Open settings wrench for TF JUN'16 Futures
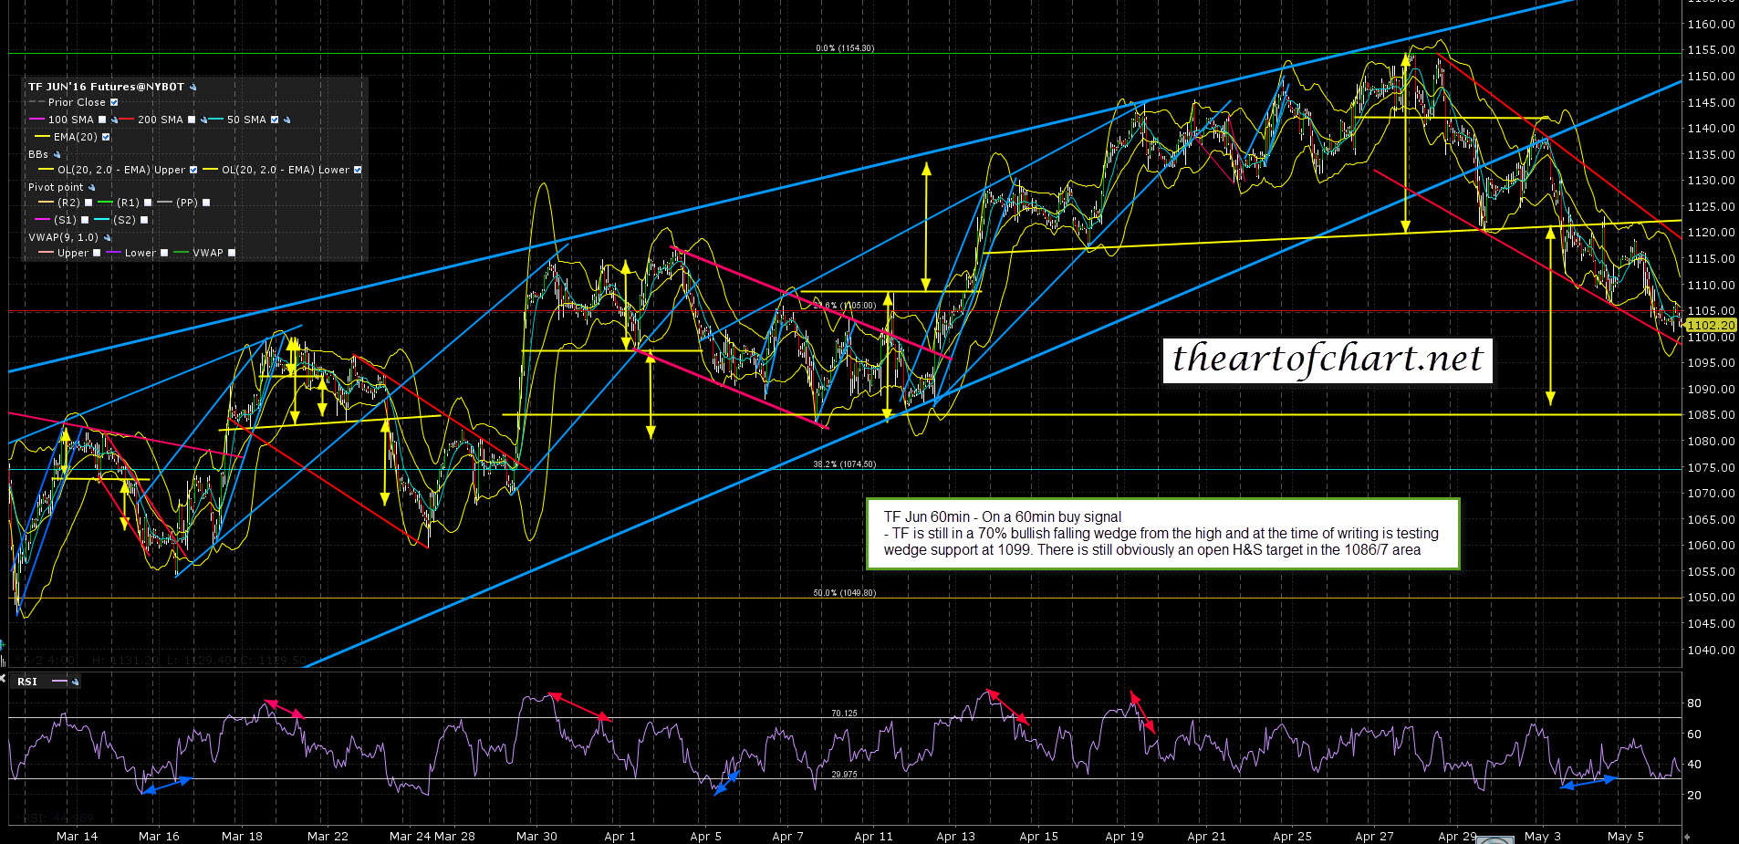Viewport: 1739px width, 844px height. pyautogui.click(x=193, y=88)
